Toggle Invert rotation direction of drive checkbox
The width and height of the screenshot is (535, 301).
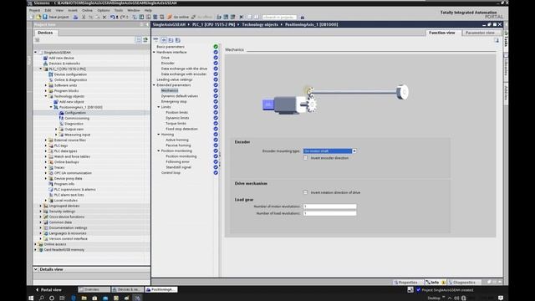(305, 192)
